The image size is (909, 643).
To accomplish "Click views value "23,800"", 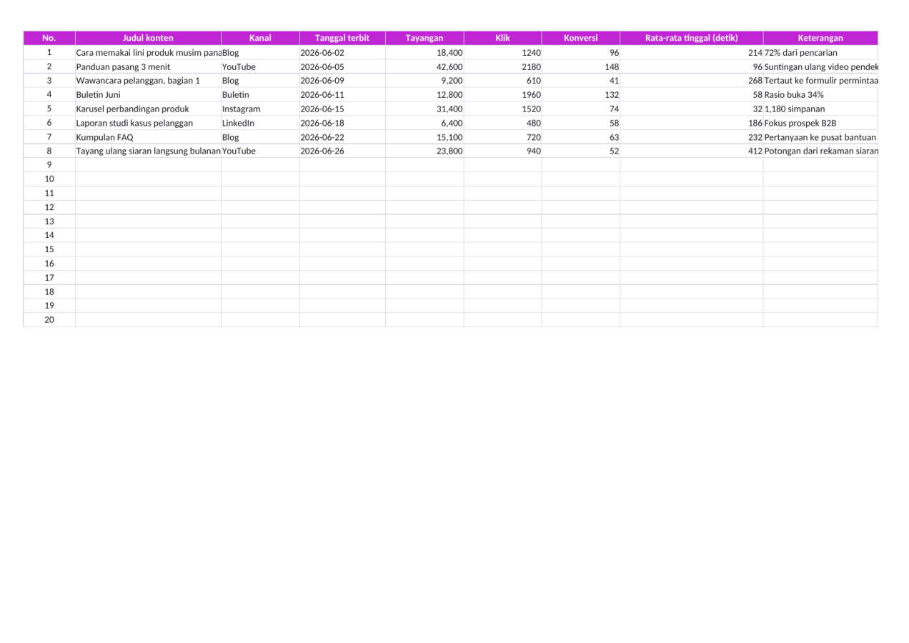I will pyautogui.click(x=424, y=151).
